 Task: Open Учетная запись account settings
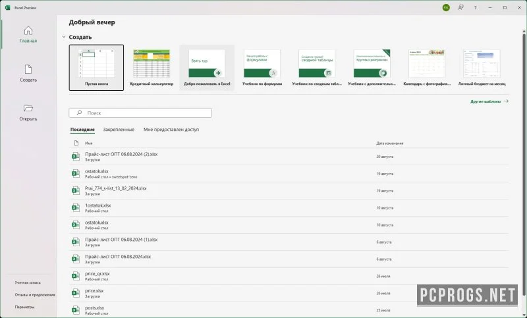(x=28, y=282)
